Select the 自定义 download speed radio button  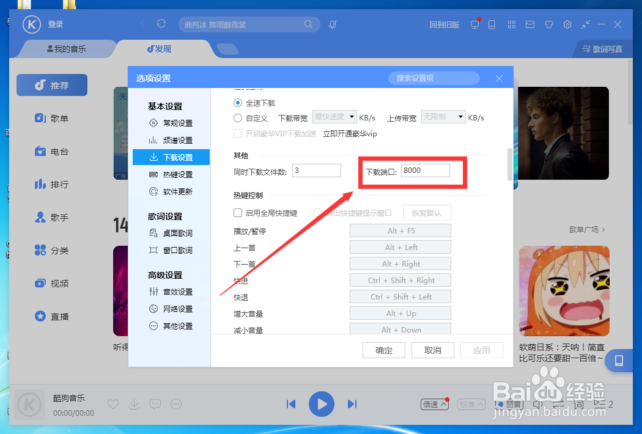tap(238, 117)
